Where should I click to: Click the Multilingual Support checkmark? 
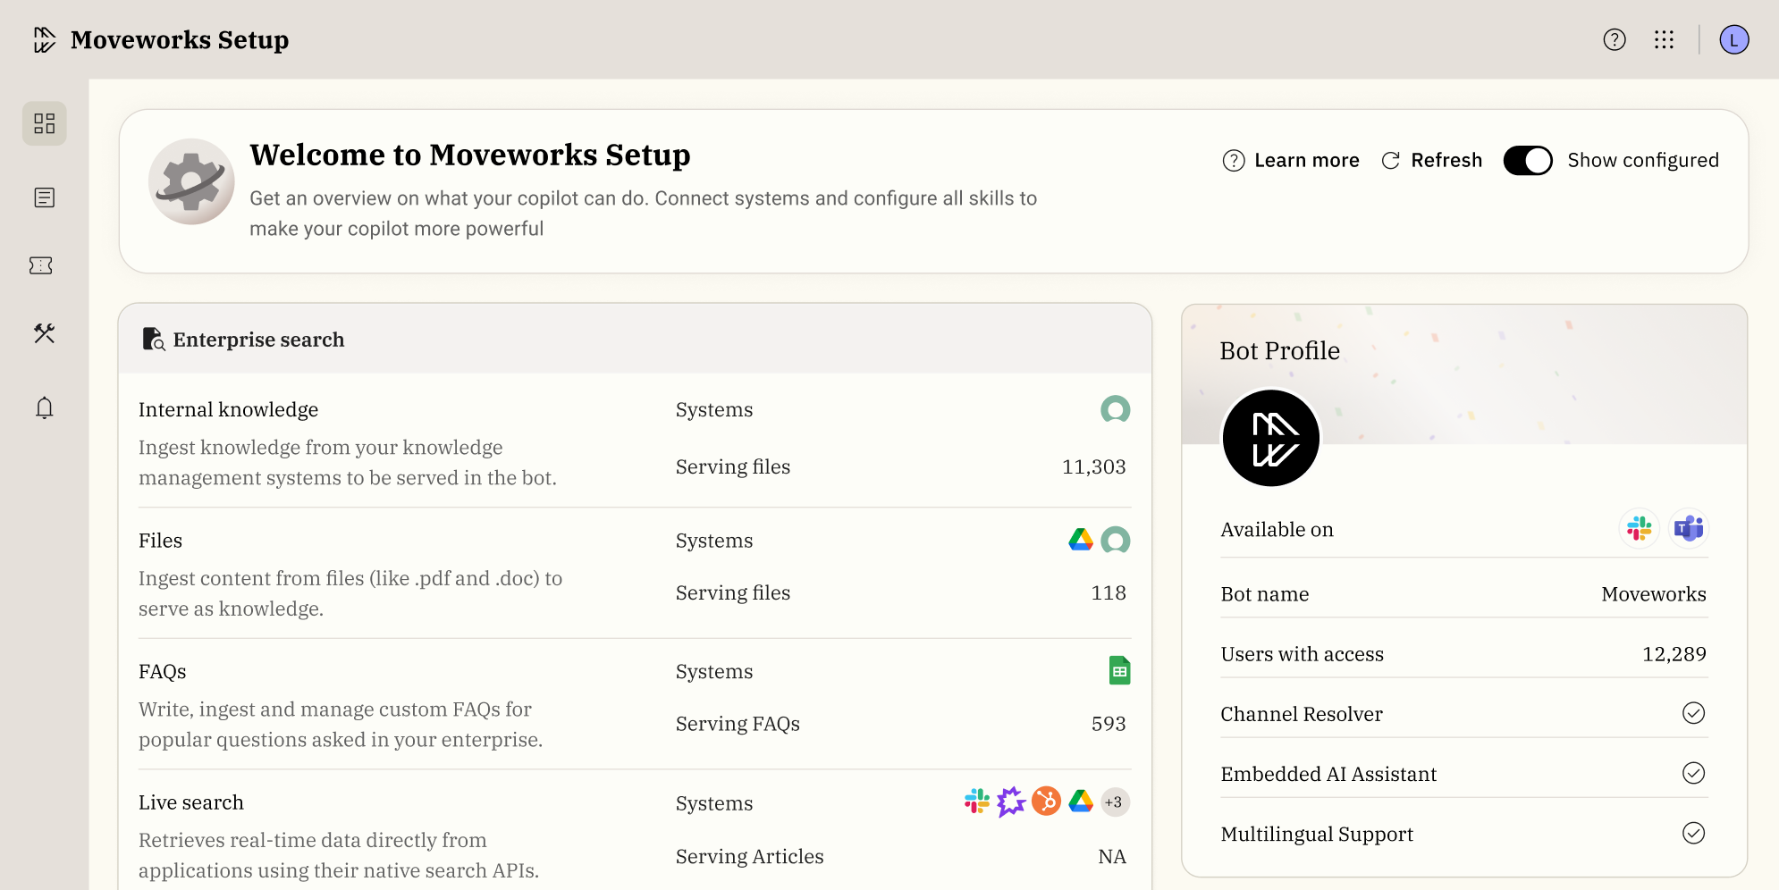click(x=1693, y=833)
